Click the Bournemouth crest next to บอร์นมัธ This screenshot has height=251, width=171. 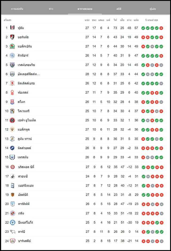click(x=12, y=37)
